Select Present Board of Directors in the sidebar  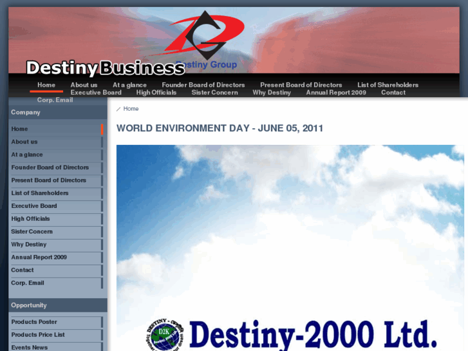pos(57,180)
